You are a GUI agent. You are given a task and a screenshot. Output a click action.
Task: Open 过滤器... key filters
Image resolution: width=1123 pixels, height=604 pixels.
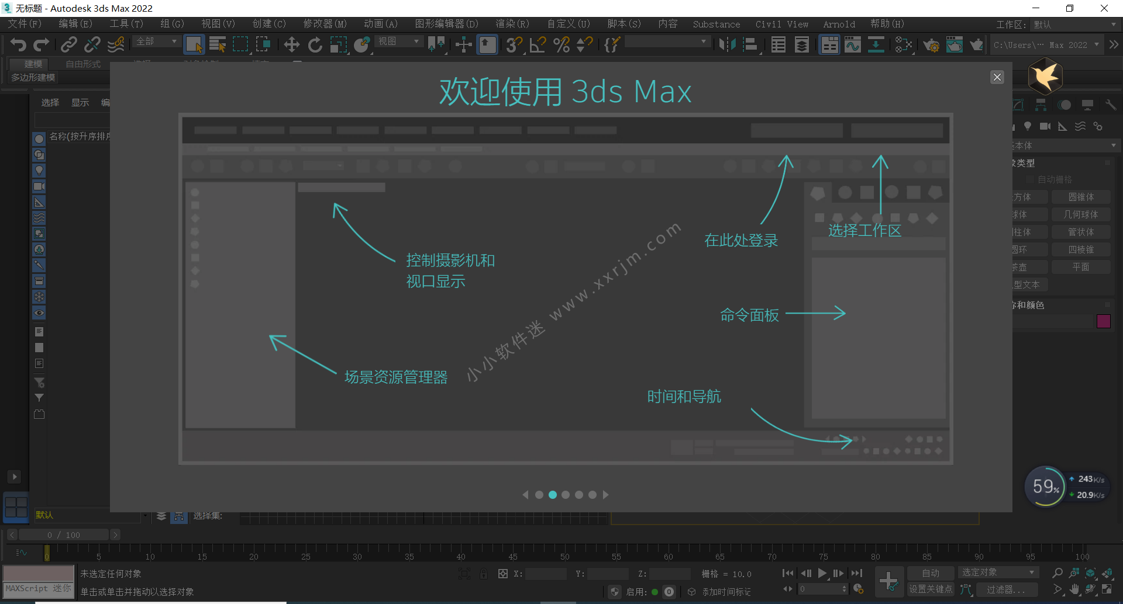tap(1006, 589)
